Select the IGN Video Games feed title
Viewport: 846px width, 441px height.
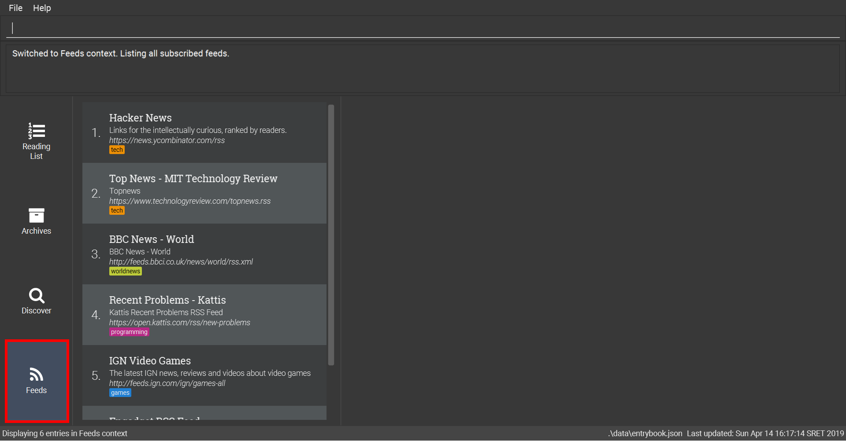[150, 360]
